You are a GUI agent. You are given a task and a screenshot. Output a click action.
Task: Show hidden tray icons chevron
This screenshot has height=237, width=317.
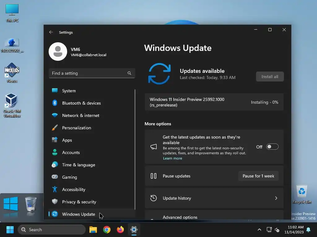259,230
